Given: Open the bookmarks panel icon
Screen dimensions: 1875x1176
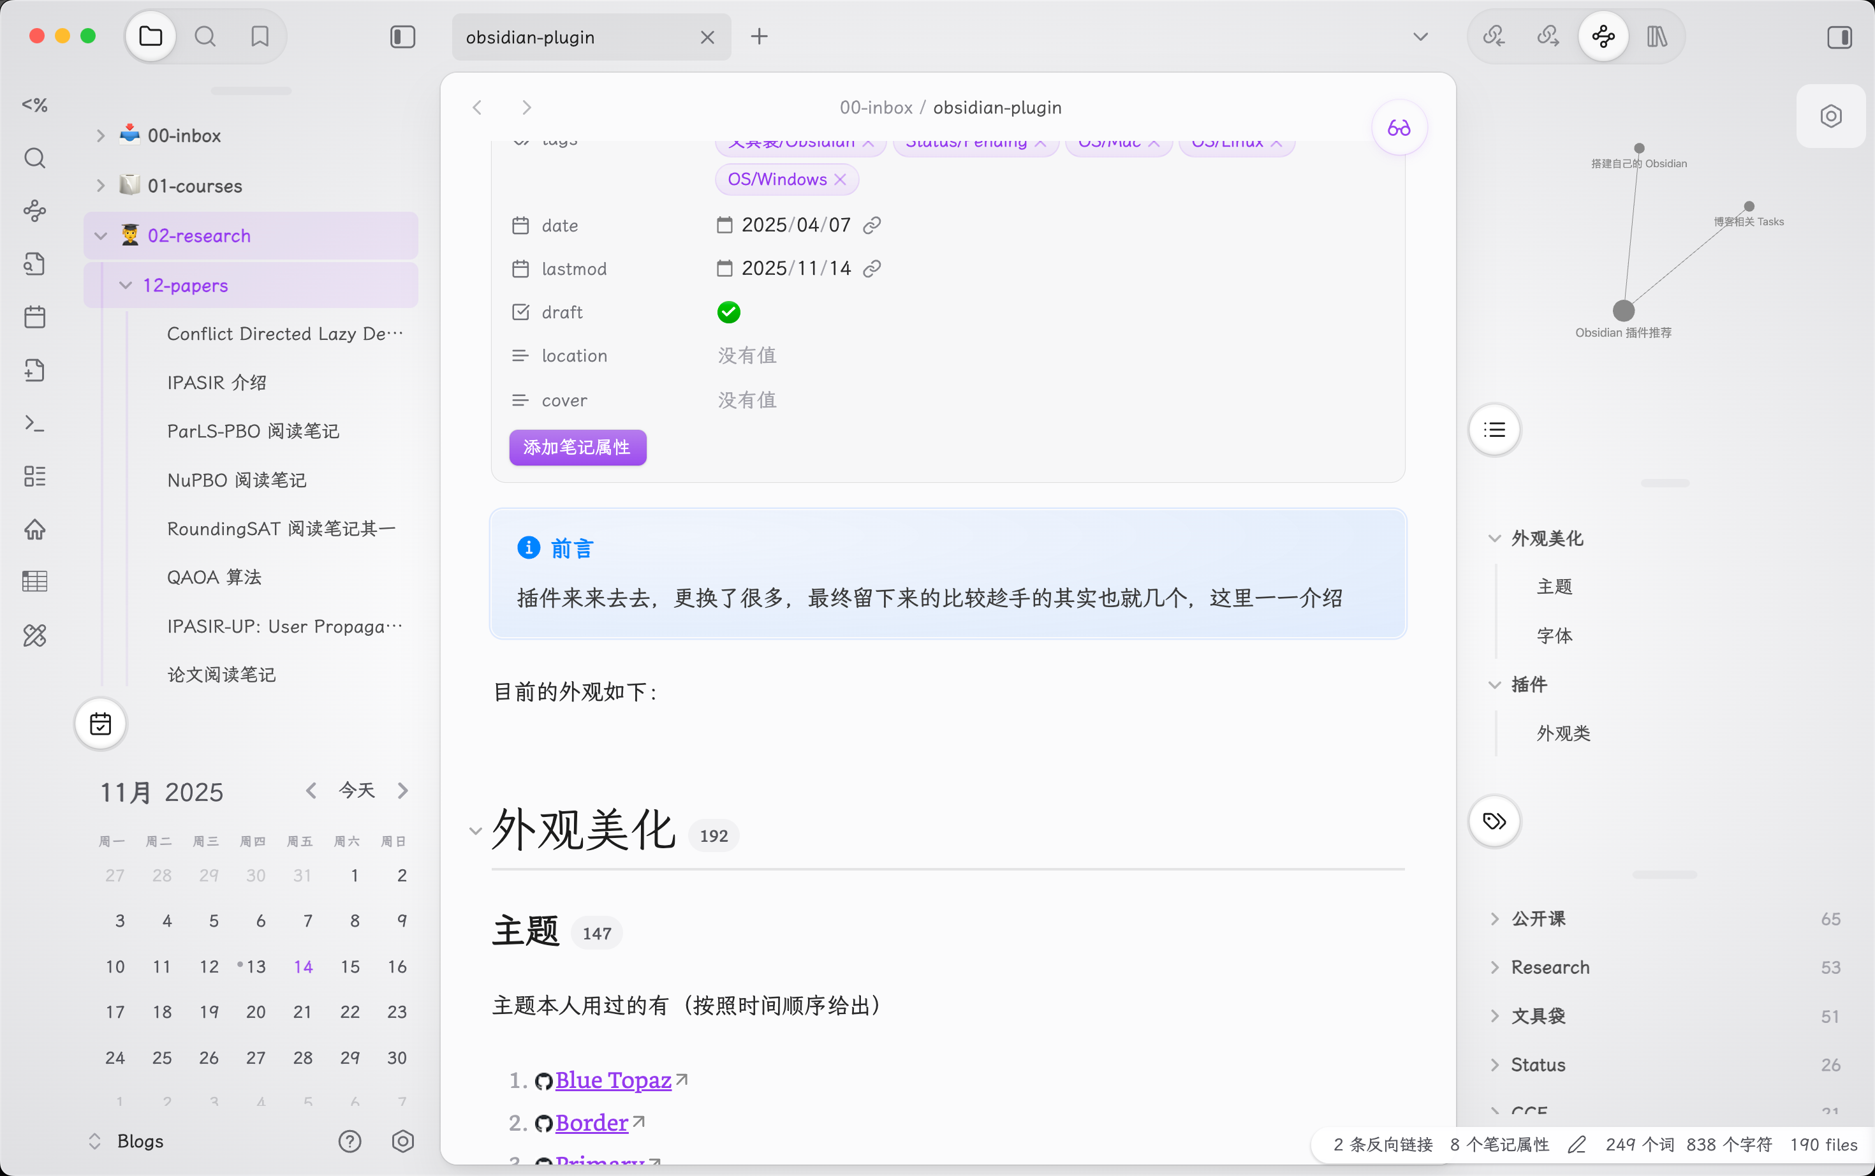Looking at the screenshot, I should [x=260, y=36].
